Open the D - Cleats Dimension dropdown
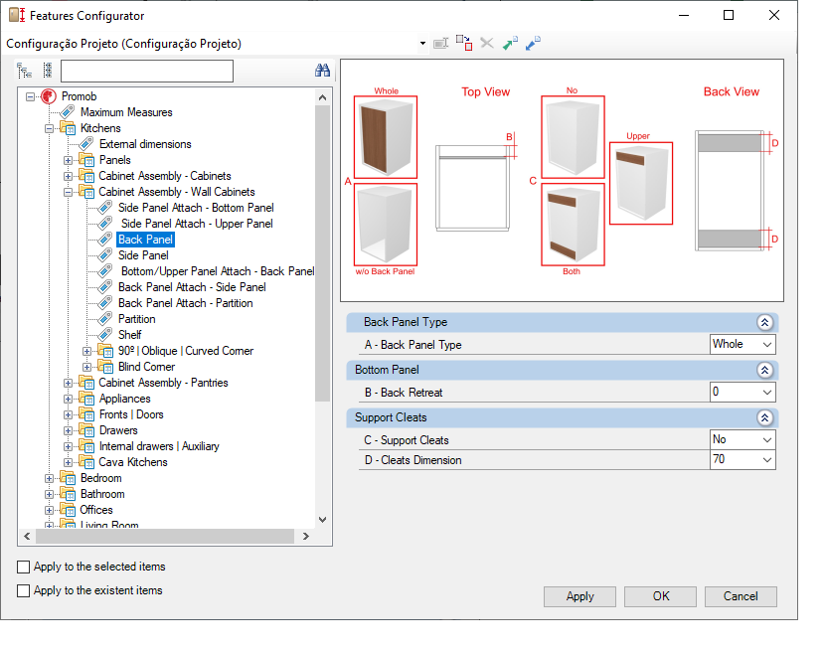This screenshot has width=825, height=651. [x=767, y=460]
